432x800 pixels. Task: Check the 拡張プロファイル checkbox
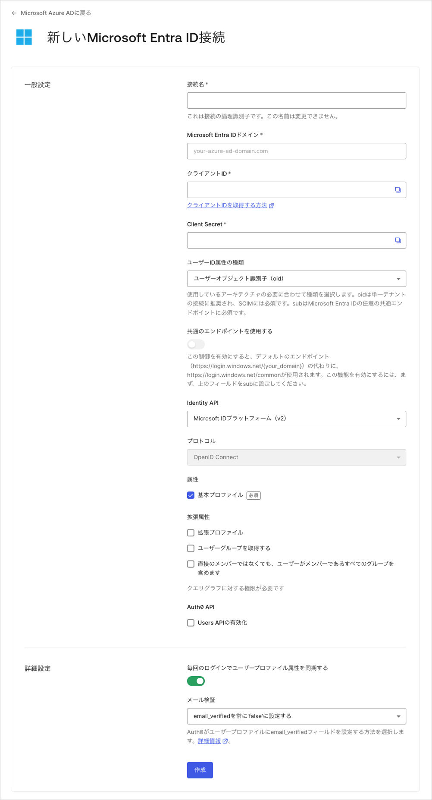point(191,533)
